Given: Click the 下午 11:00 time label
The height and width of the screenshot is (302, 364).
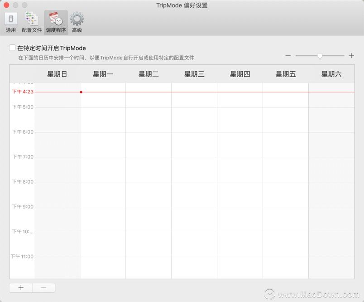Looking at the screenshot, I should [x=22, y=257].
